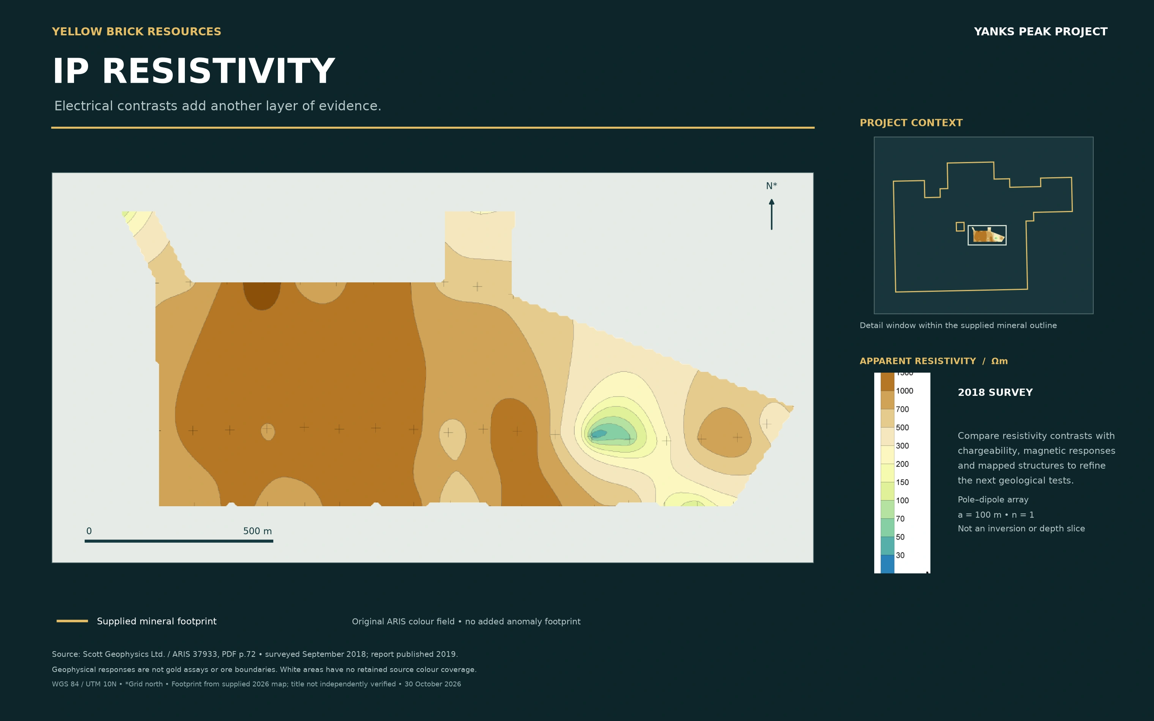1154x721 pixels.
Task: Click the 2018 SURVEY label
Action: pyautogui.click(x=995, y=392)
